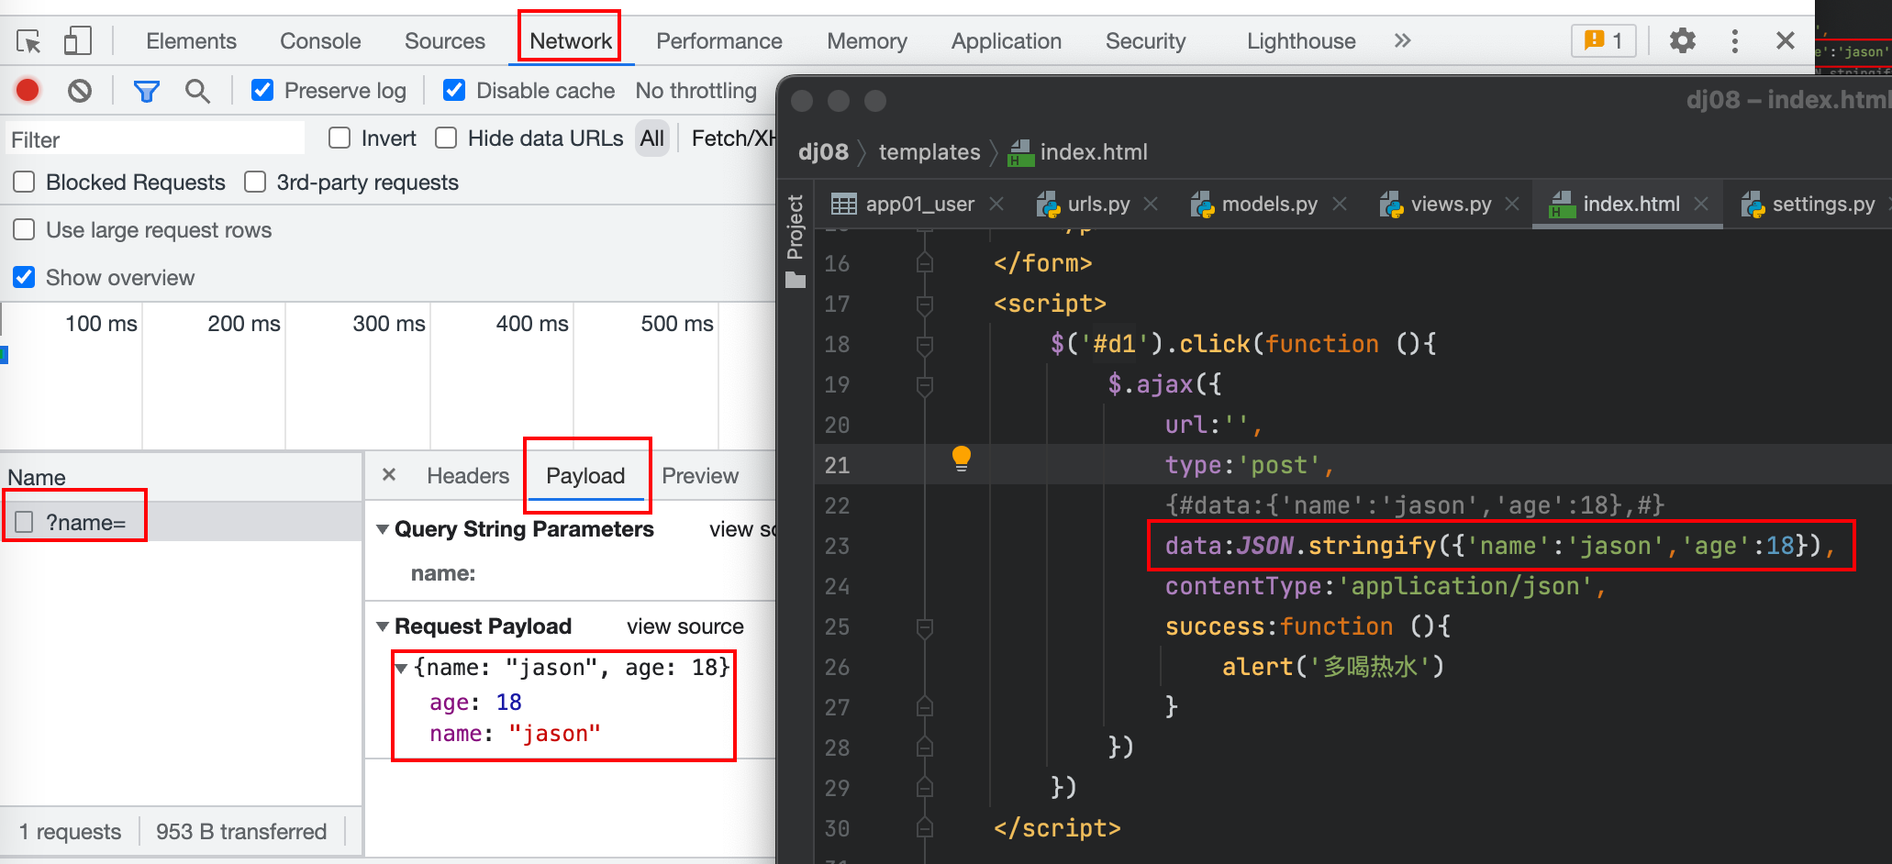Screen dimensions: 1892x864
Task: Enable Hide data URLs checkbox
Action: [446, 138]
